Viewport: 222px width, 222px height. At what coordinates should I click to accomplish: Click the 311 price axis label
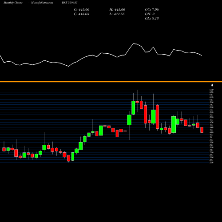coord(211,150)
